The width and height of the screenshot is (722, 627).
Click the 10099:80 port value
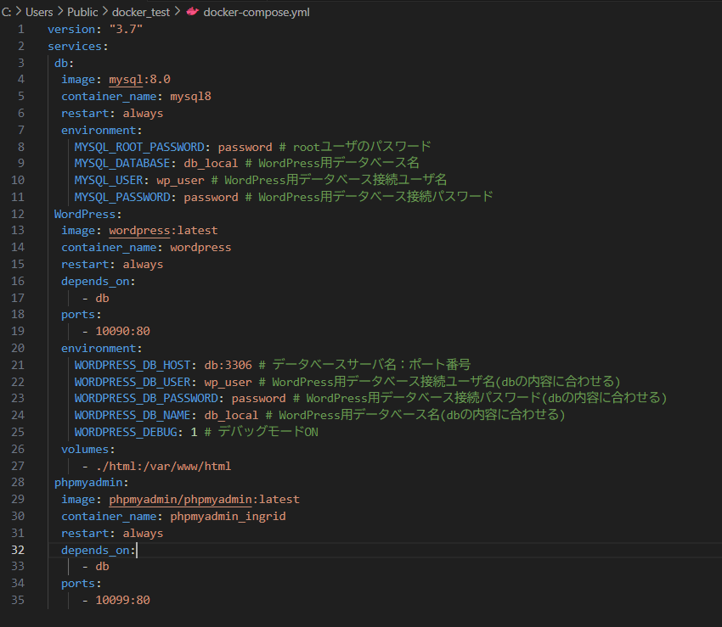point(122,600)
